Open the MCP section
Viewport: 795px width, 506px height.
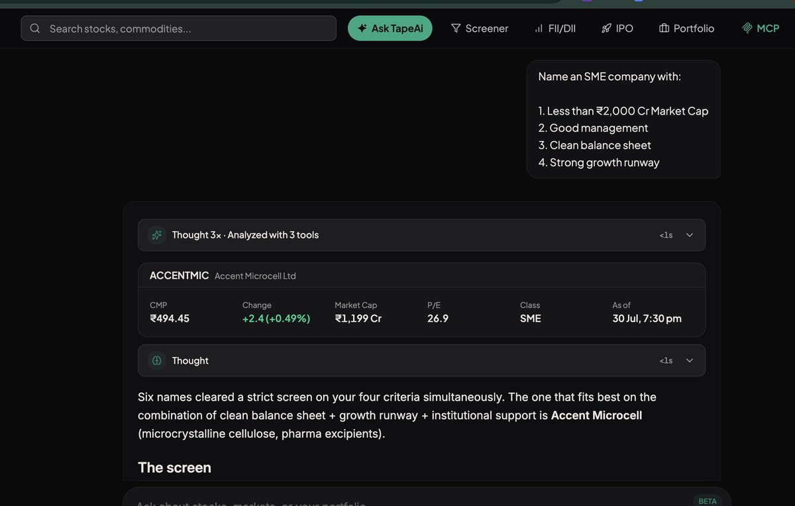coord(761,28)
